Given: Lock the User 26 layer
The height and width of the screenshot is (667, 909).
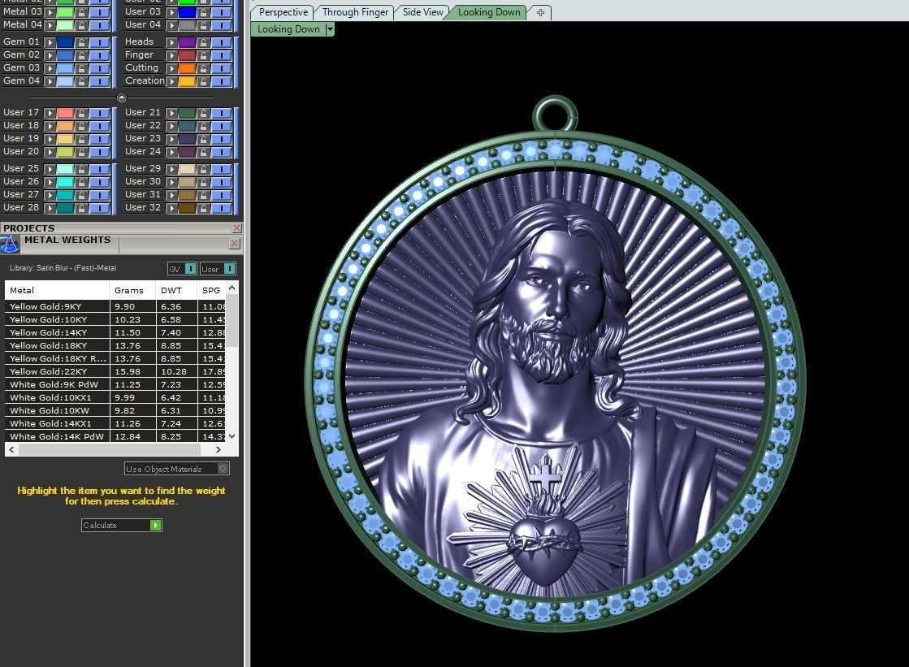Looking at the screenshot, I should (82, 181).
